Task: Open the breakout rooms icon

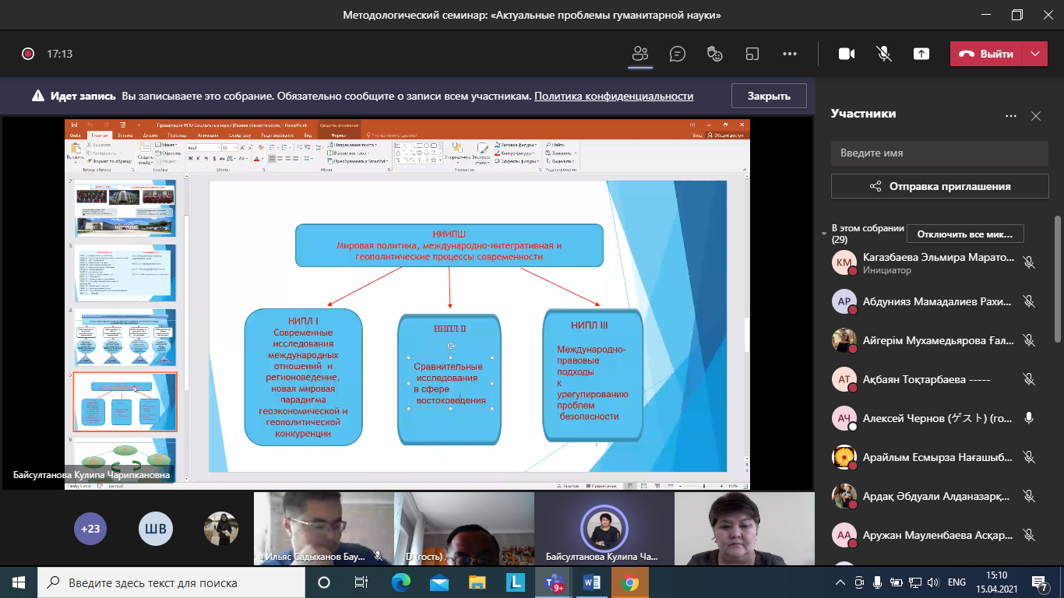Action: point(752,54)
